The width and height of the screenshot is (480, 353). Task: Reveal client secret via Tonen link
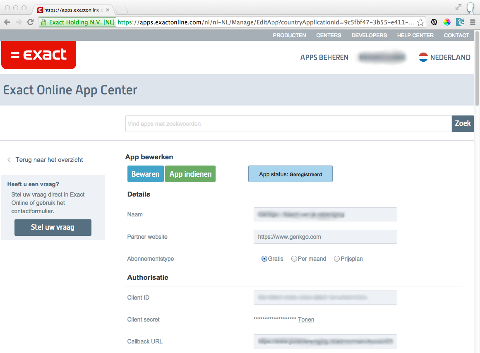(x=306, y=319)
